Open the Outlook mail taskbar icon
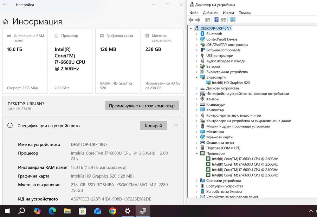The image size is (317, 217). [x=97, y=211]
